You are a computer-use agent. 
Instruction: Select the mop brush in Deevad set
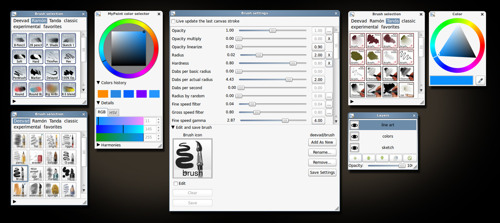coord(20,141)
